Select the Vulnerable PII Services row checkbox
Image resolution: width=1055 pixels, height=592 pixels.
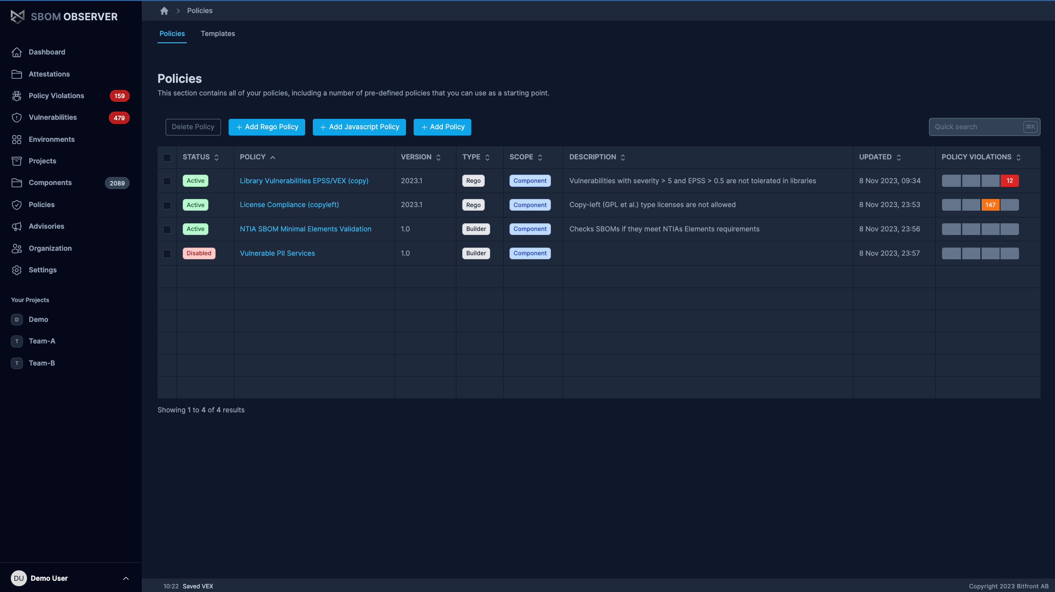167,254
